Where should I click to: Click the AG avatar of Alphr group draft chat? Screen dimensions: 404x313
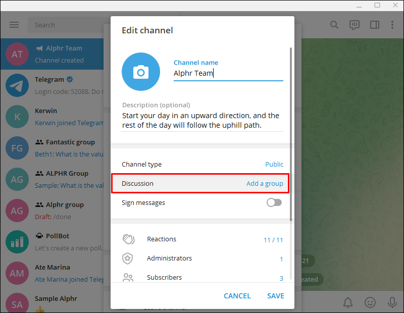point(17,211)
